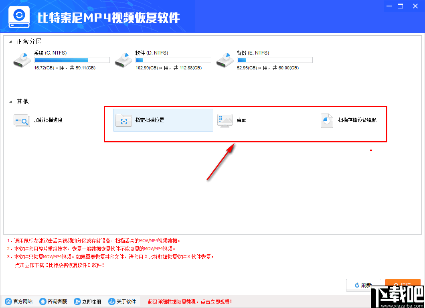
Task: Select 软件 (D: NTFS) label text
Action: 152,53
